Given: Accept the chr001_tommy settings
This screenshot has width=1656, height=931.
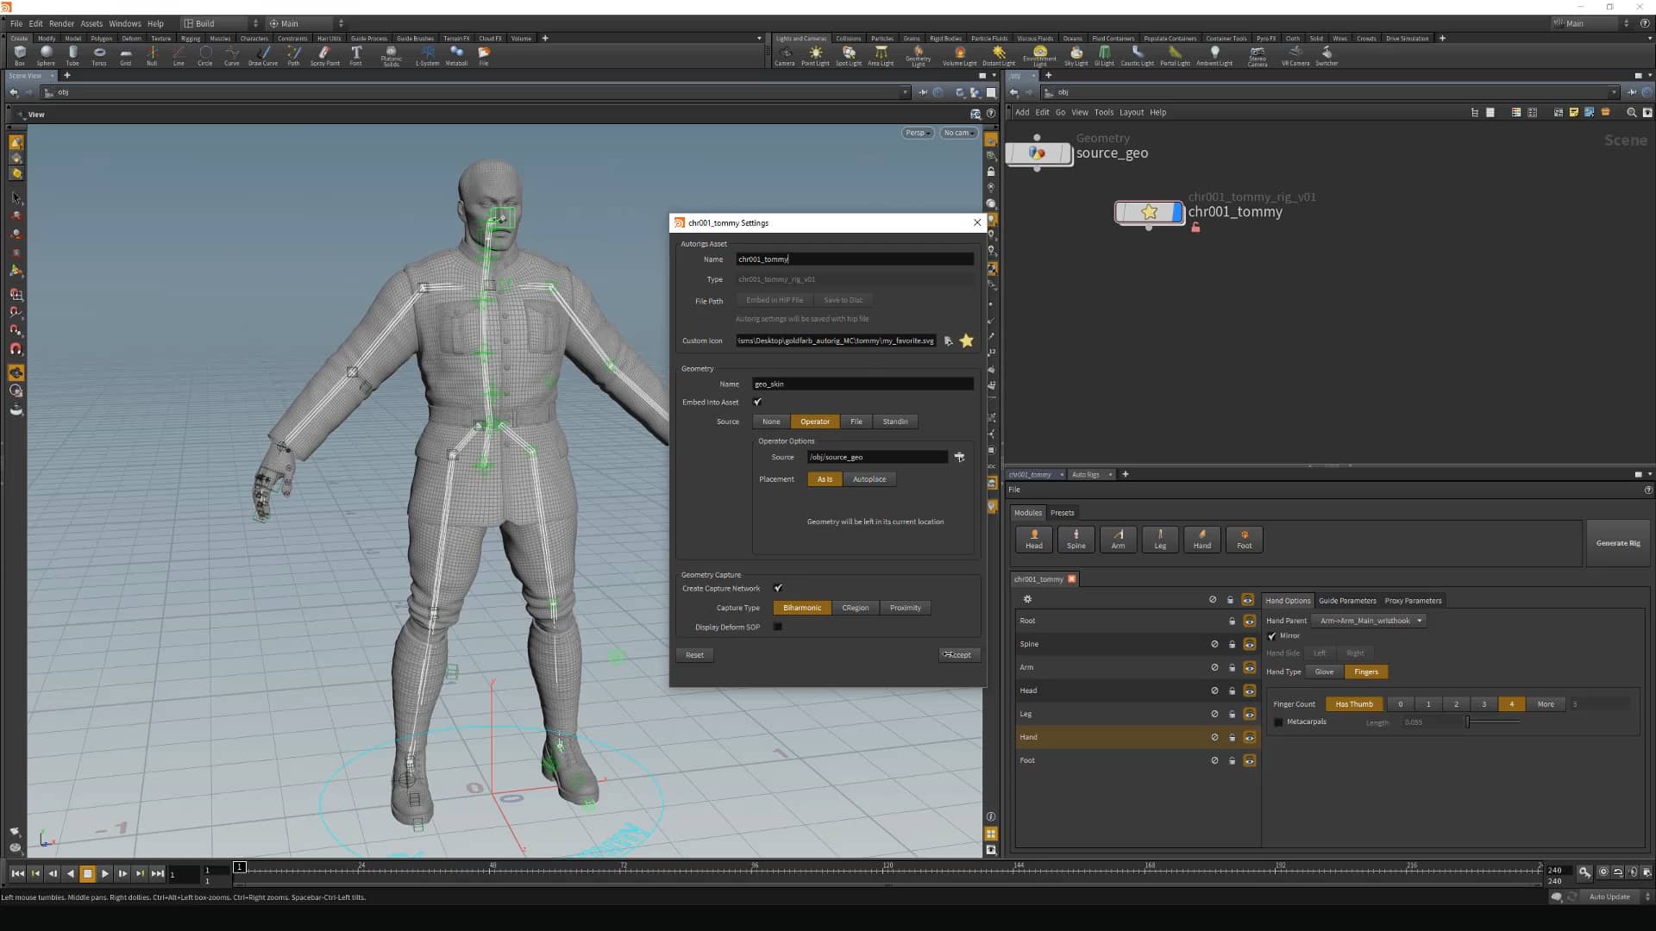Looking at the screenshot, I should [x=959, y=654].
